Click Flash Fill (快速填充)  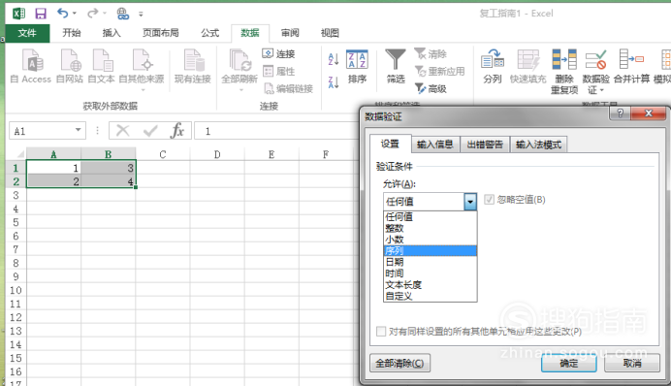point(528,66)
